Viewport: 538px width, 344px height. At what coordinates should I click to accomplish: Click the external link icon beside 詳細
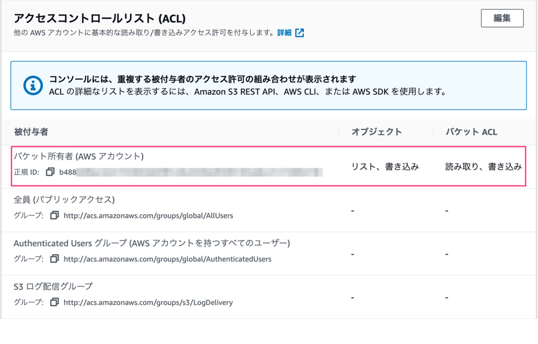click(300, 33)
